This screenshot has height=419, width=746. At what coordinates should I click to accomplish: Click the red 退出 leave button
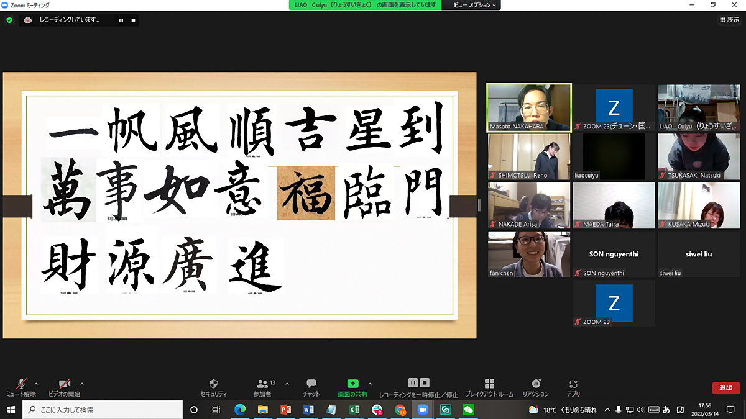tap(725, 387)
